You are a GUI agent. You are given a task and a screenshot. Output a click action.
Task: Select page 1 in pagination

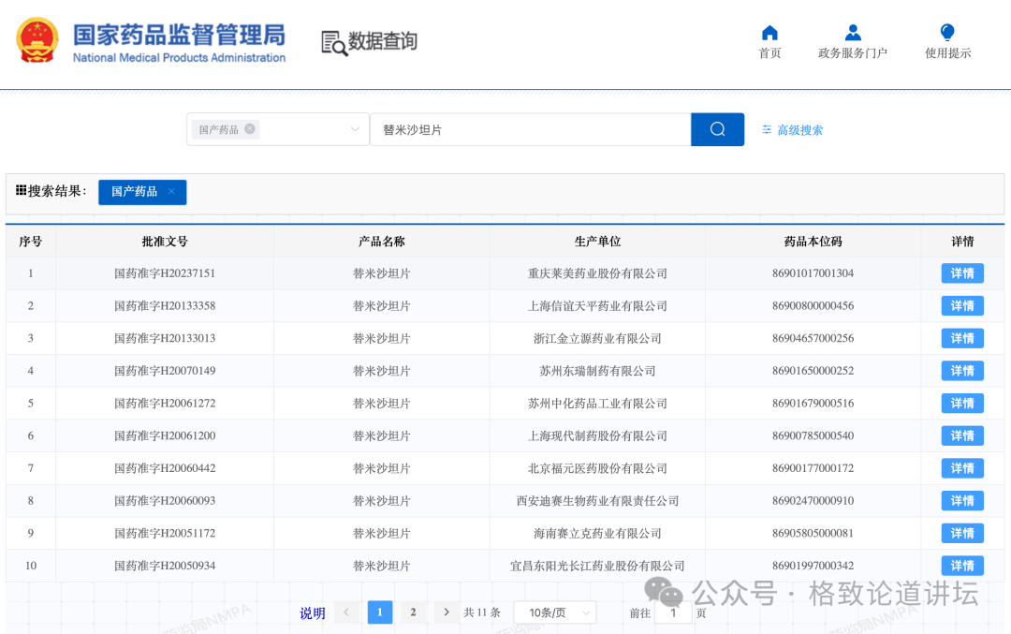pos(380,612)
